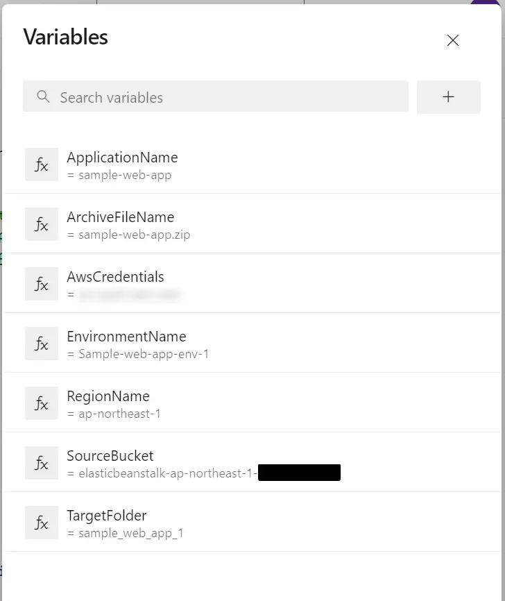The image size is (505, 601).
Task: Open the RegionName variable
Action: click(x=252, y=403)
